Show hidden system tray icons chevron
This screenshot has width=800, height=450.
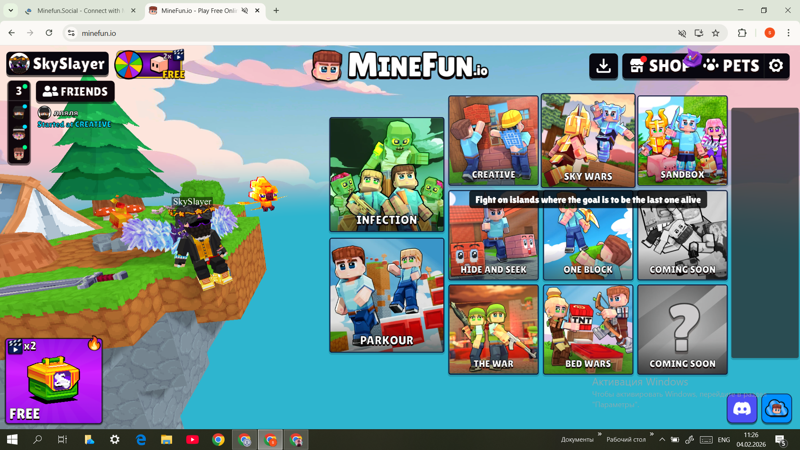coord(662,440)
